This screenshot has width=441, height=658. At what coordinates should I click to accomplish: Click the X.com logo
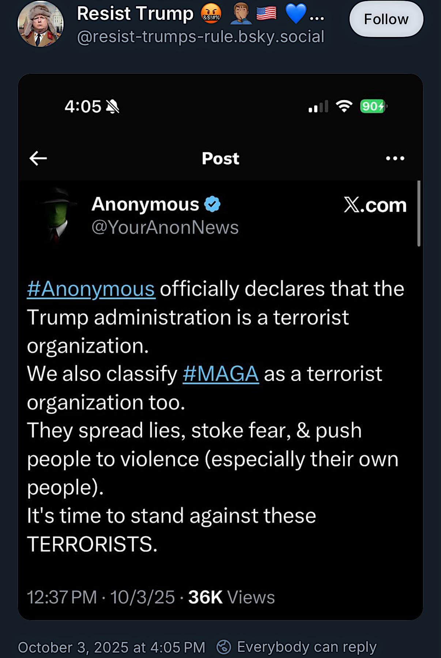375,205
